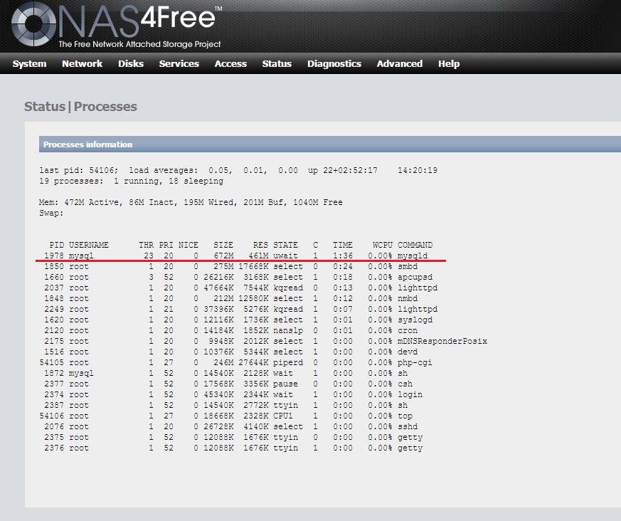The width and height of the screenshot is (621, 521).
Task: Click the login process row
Action: (233, 395)
